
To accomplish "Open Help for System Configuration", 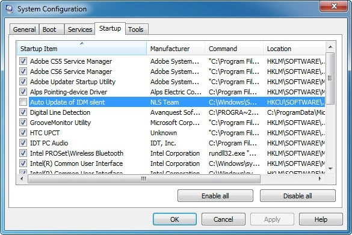I will [x=321, y=219].
